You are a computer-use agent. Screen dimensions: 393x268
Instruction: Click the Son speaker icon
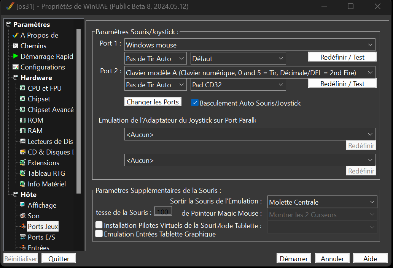(x=22, y=216)
